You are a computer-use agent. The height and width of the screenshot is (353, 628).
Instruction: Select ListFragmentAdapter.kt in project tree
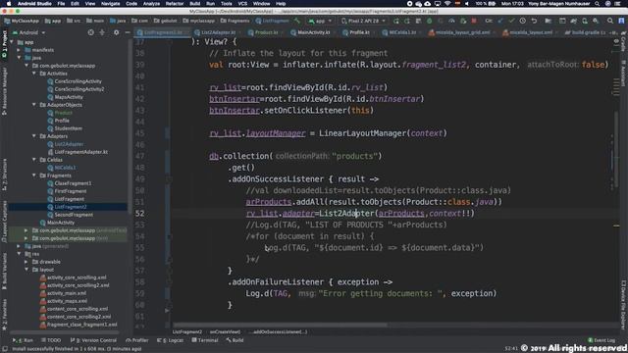(x=80, y=152)
